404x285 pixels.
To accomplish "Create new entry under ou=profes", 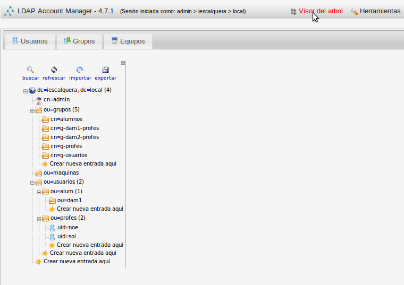I will [90, 245].
